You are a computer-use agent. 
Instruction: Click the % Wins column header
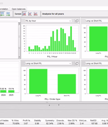(16, 121)
